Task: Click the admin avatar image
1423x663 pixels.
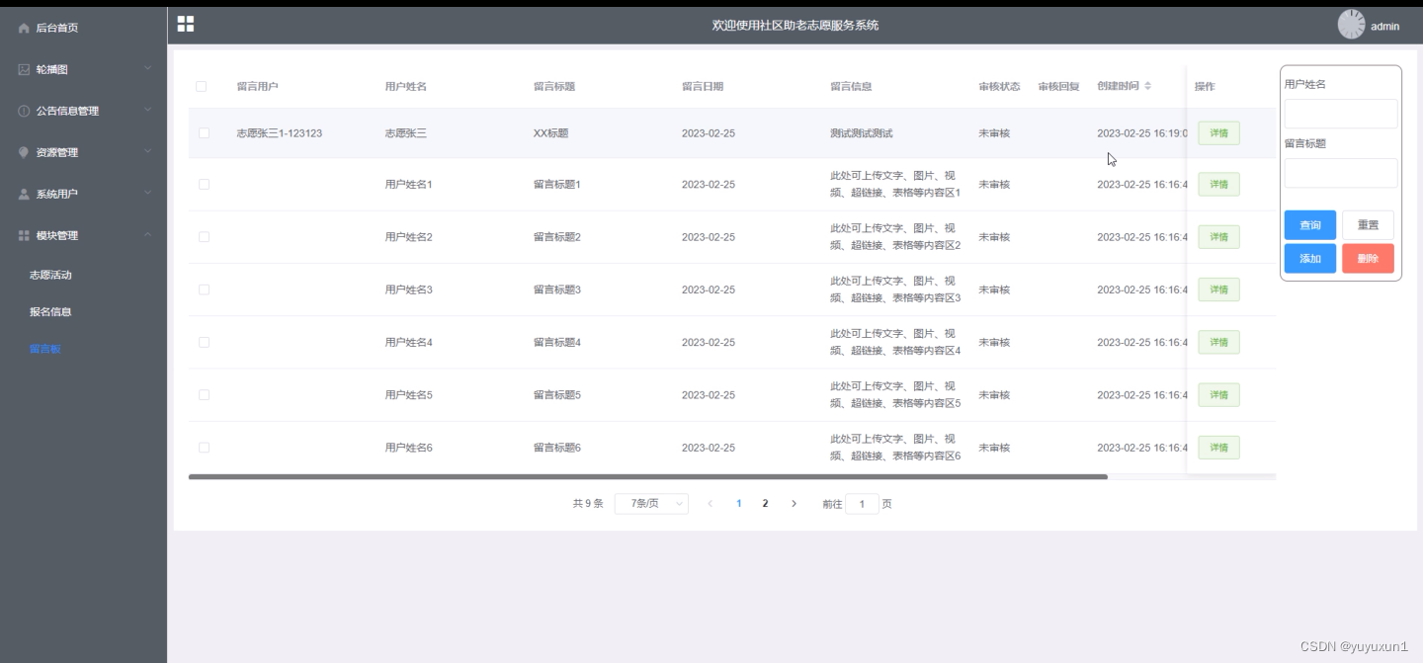Action: pyautogui.click(x=1351, y=25)
